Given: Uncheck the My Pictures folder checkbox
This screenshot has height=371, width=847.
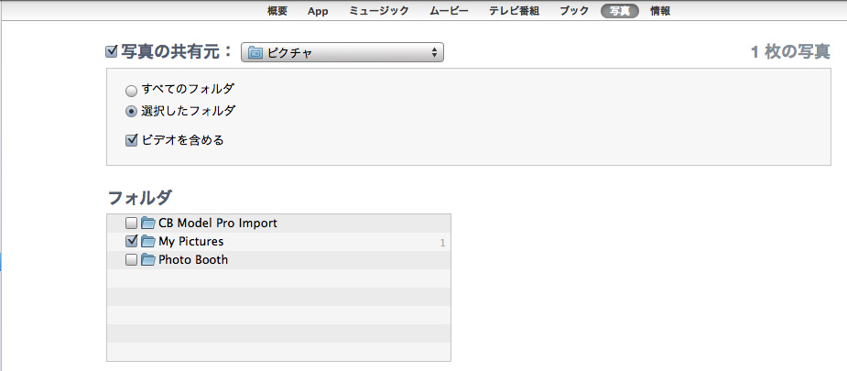Looking at the screenshot, I should point(131,241).
